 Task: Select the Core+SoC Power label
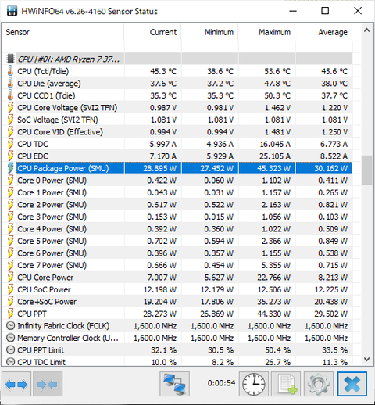click(47, 302)
